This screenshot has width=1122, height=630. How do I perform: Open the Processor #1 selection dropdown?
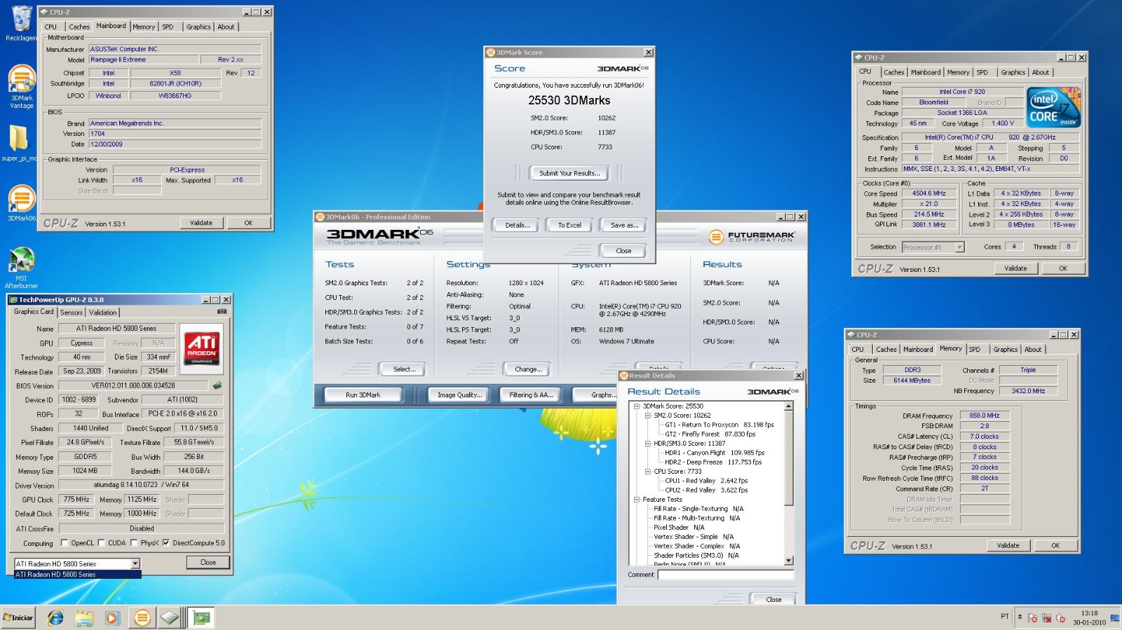click(x=959, y=247)
